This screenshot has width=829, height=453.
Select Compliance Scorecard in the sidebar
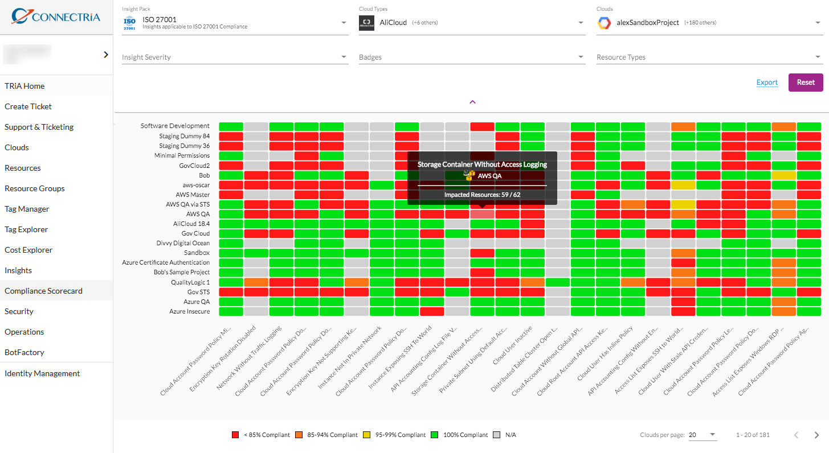tap(56, 291)
